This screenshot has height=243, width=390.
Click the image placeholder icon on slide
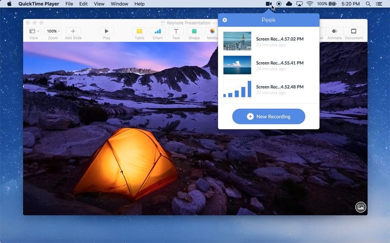(361, 207)
